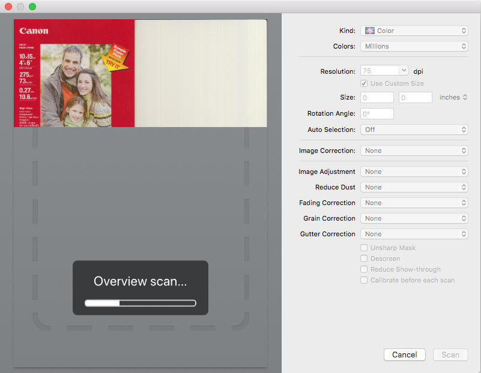The width and height of the screenshot is (481, 373).
Task: Click the flower icon in Kind field
Action: click(370, 31)
